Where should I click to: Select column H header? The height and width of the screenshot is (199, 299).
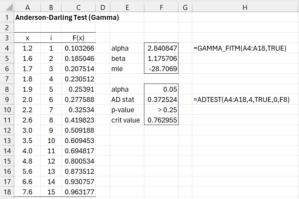[245, 7]
